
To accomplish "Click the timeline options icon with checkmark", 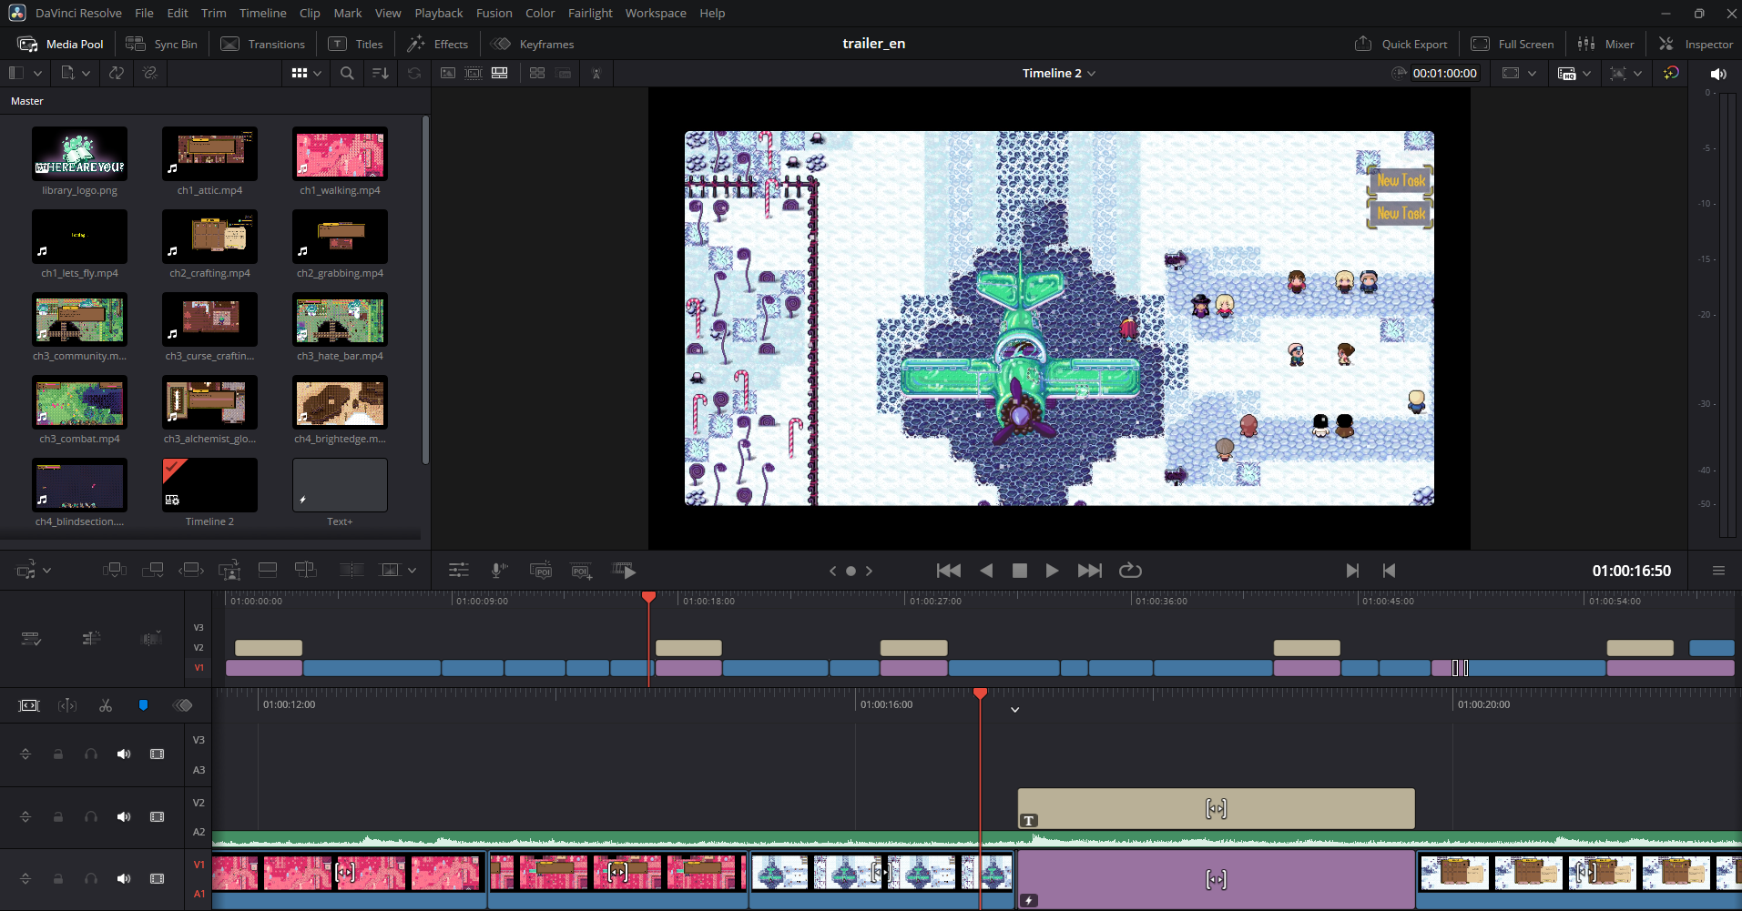I will (x=31, y=639).
